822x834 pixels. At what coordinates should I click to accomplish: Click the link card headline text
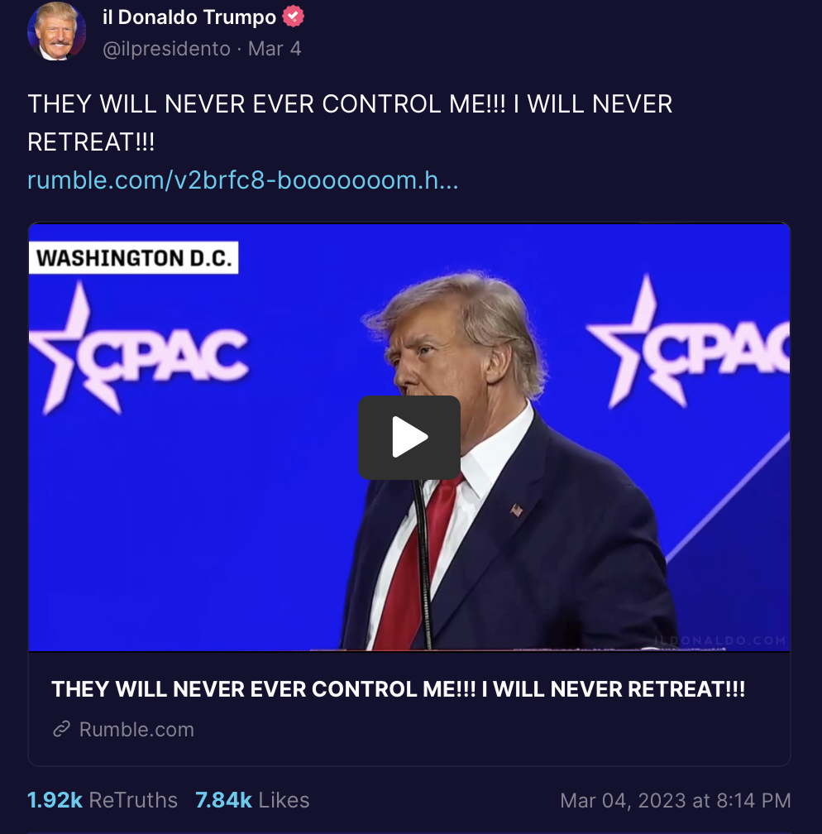tap(399, 689)
